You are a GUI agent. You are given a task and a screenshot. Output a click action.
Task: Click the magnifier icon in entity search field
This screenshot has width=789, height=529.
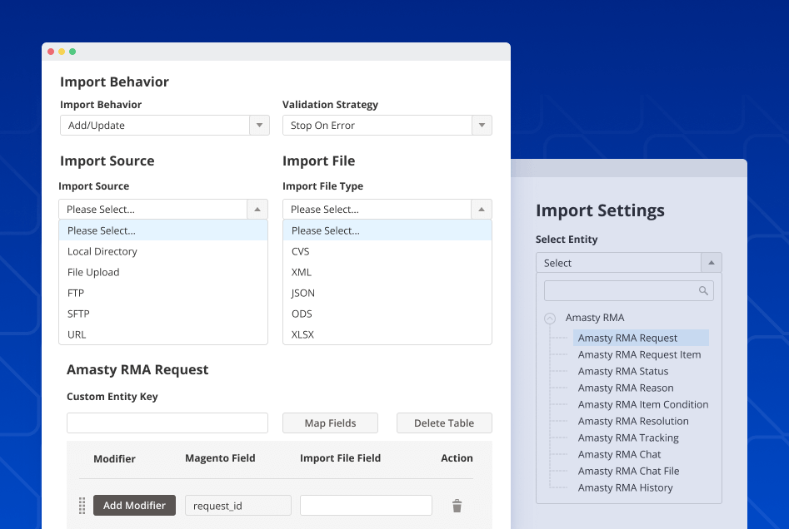[x=702, y=290]
